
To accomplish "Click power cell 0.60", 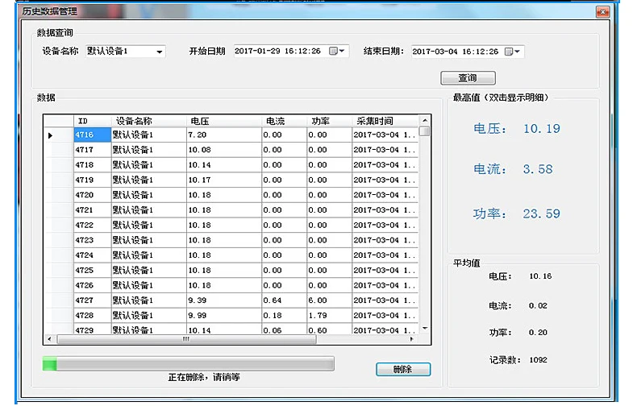I will point(329,329).
